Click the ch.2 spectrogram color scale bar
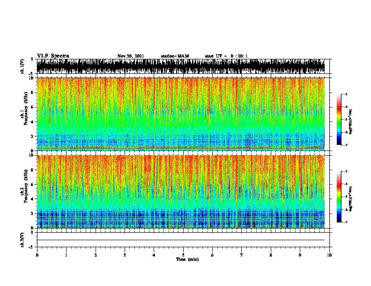This screenshot has width=371, height=286. [339, 197]
